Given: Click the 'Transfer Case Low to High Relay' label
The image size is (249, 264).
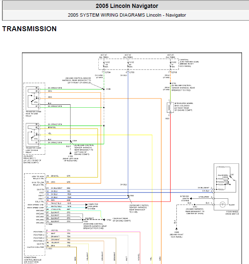Looking at the screenshot, I should (33, 150).
